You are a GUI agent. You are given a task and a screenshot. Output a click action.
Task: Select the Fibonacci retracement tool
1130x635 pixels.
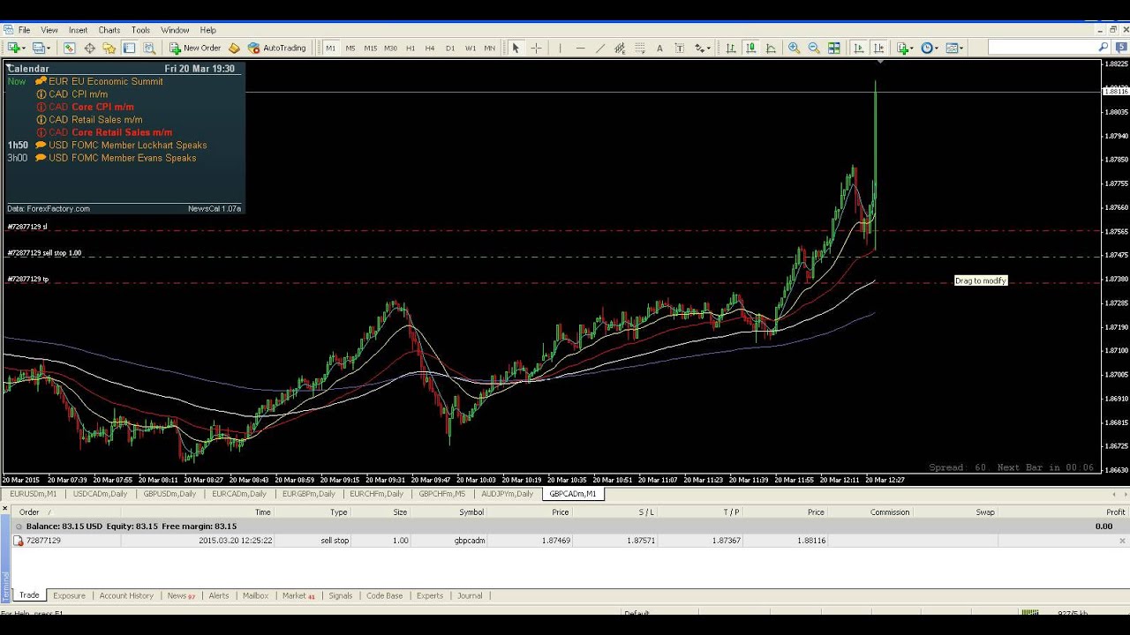coord(640,48)
